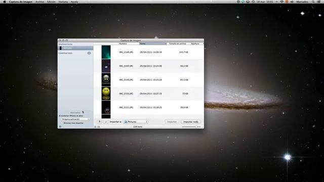Click the teal round menu bar icon
Image resolution: width=324 pixels, height=182 pixels.
tap(243, 2)
